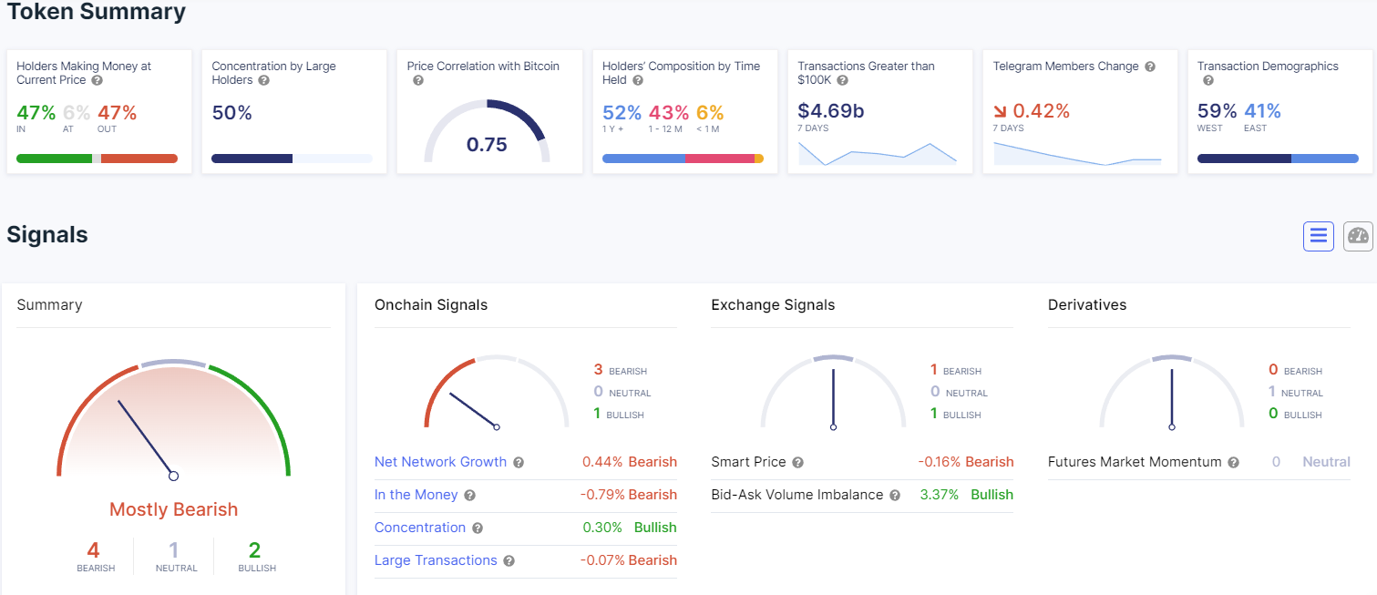Click the Transactions Greater than $100K sparkline chart
The width and height of the screenshot is (1377, 595).
pos(878,154)
